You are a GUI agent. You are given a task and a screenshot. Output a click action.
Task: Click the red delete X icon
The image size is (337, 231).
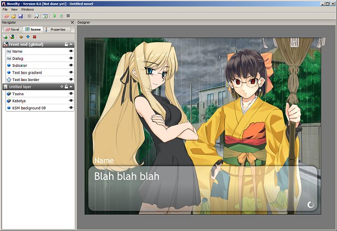click(34, 37)
